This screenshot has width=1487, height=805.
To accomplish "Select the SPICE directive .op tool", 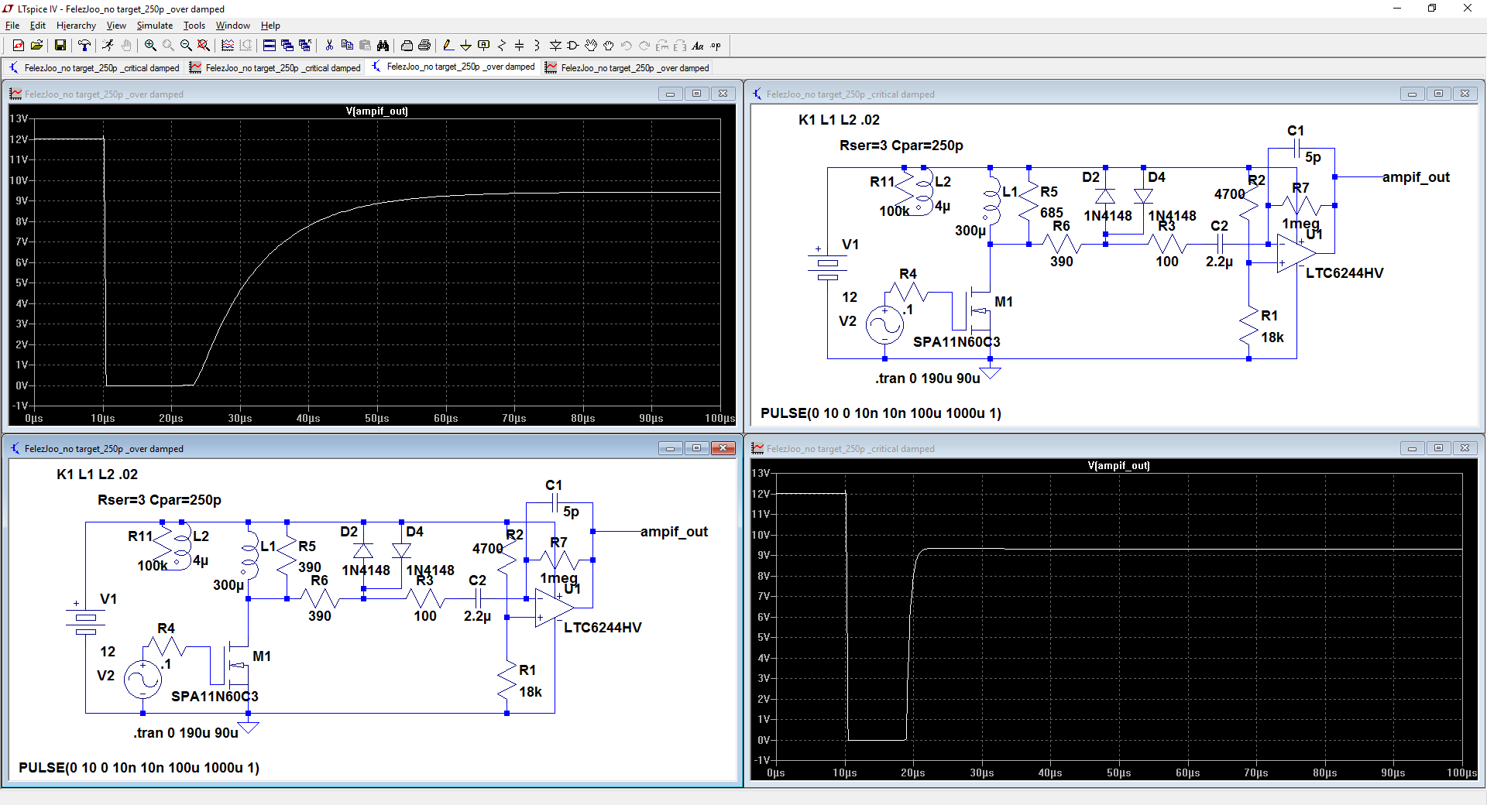I will click(x=716, y=46).
